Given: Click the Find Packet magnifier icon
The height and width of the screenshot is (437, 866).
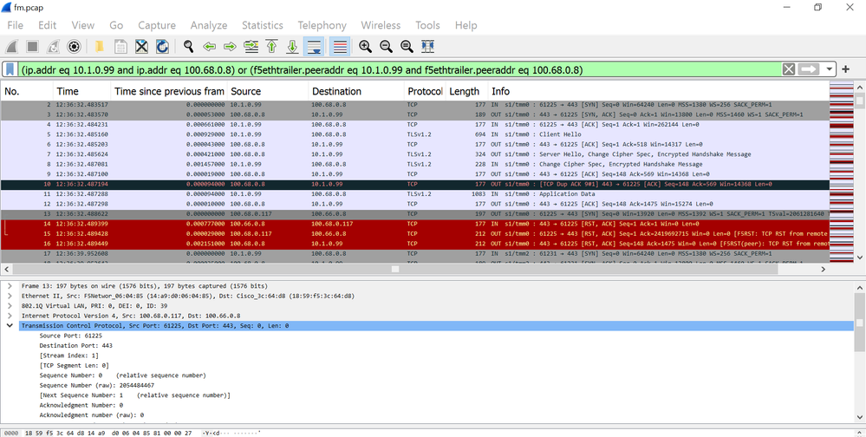Looking at the screenshot, I should point(188,47).
